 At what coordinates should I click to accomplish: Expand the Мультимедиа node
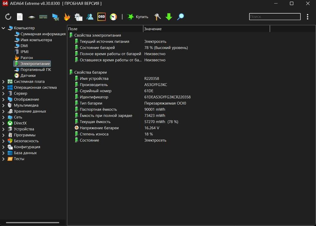pyautogui.click(x=4, y=105)
